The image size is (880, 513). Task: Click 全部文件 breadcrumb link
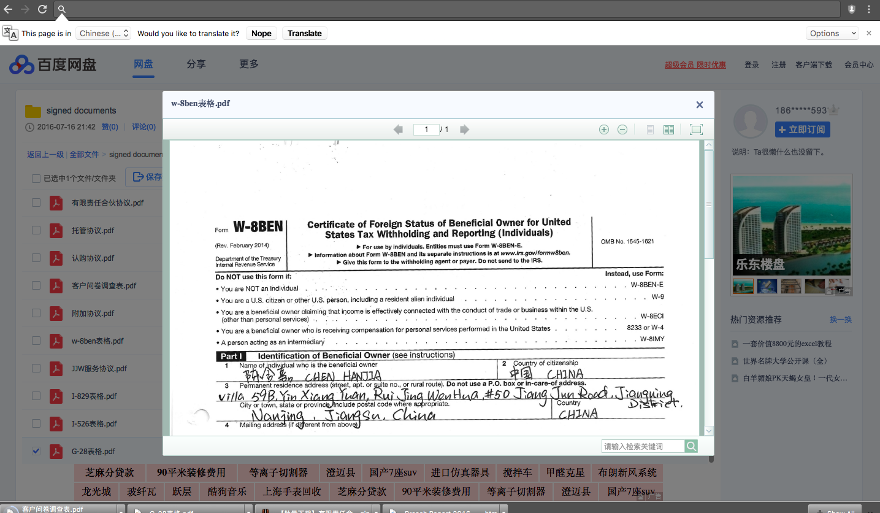pyautogui.click(x=84, y=155)
